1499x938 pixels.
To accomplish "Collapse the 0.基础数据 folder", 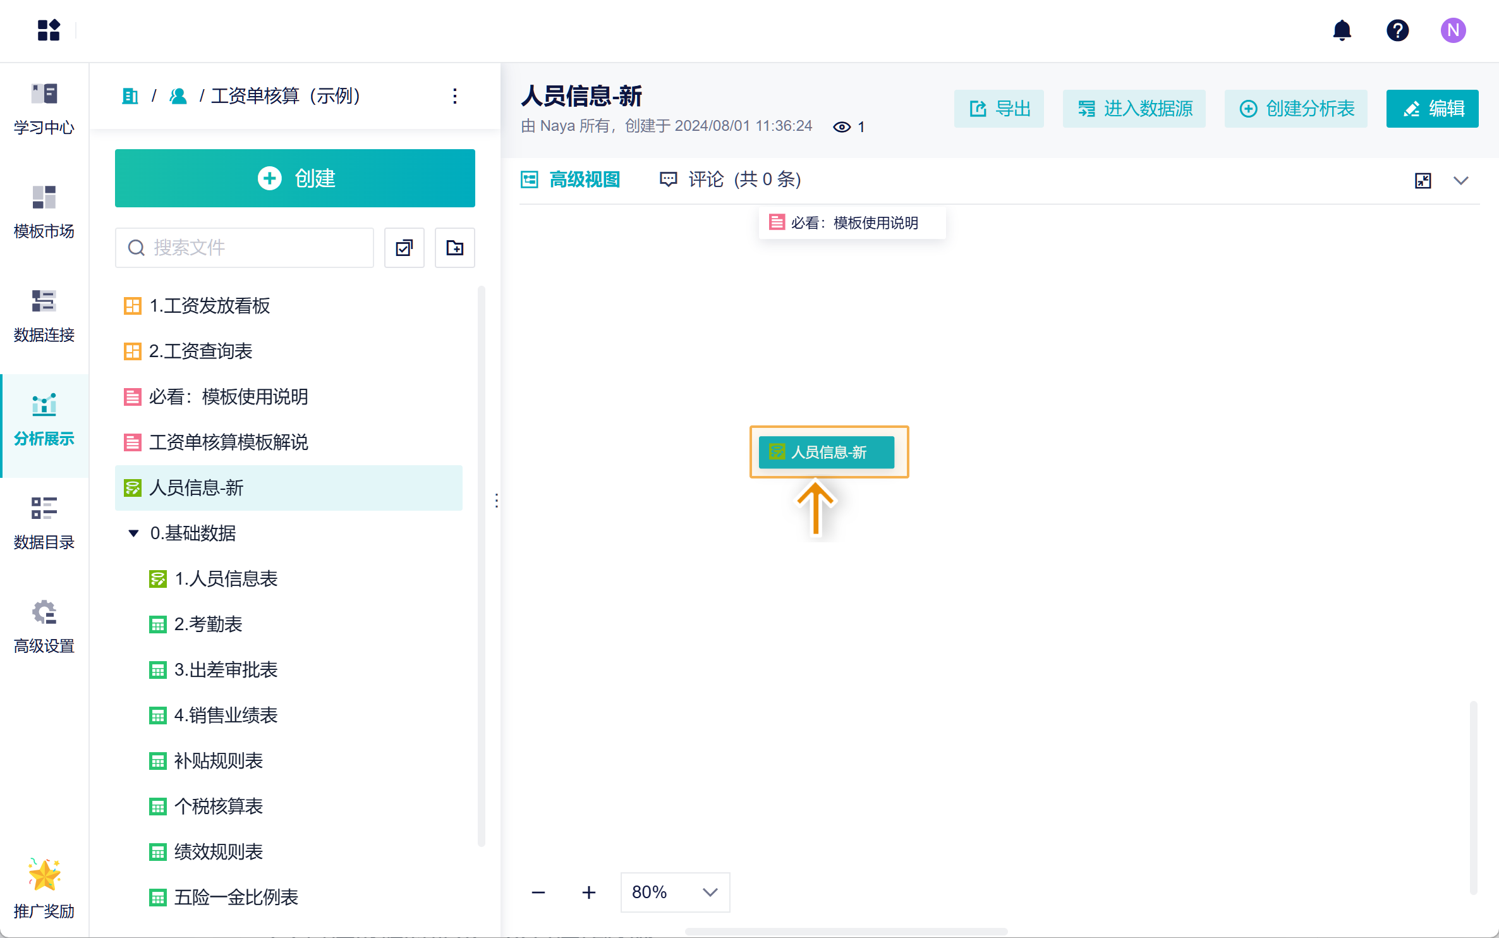I will coord(133,533).
